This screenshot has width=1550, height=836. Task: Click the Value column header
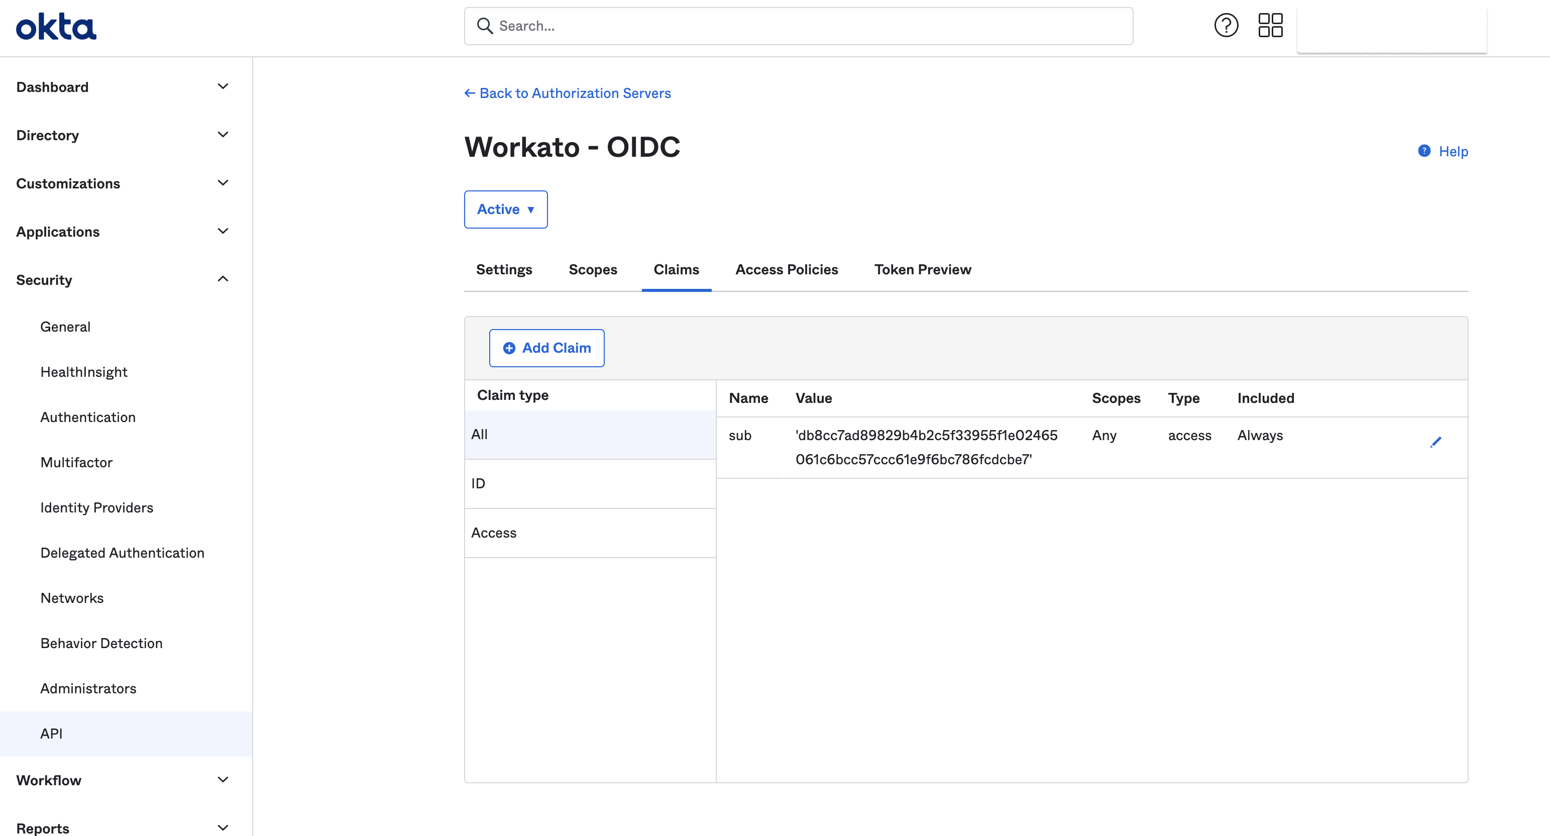click(x=814, y=398)
